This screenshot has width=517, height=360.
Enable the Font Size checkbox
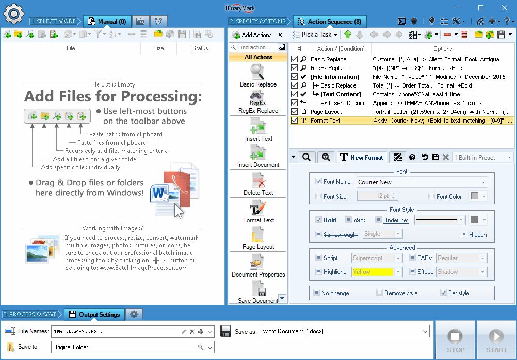coord(319,196)
